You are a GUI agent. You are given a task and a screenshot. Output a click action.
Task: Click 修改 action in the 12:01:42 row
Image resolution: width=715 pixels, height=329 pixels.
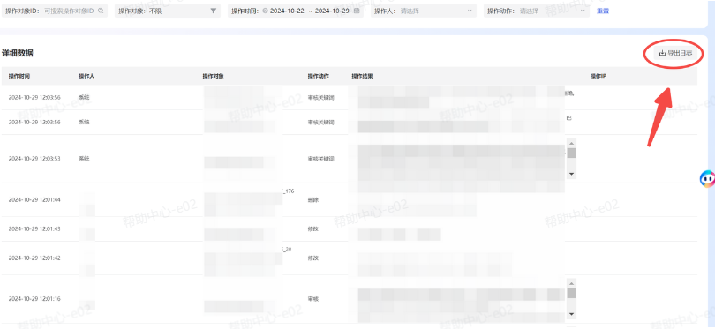pos(313,258)
